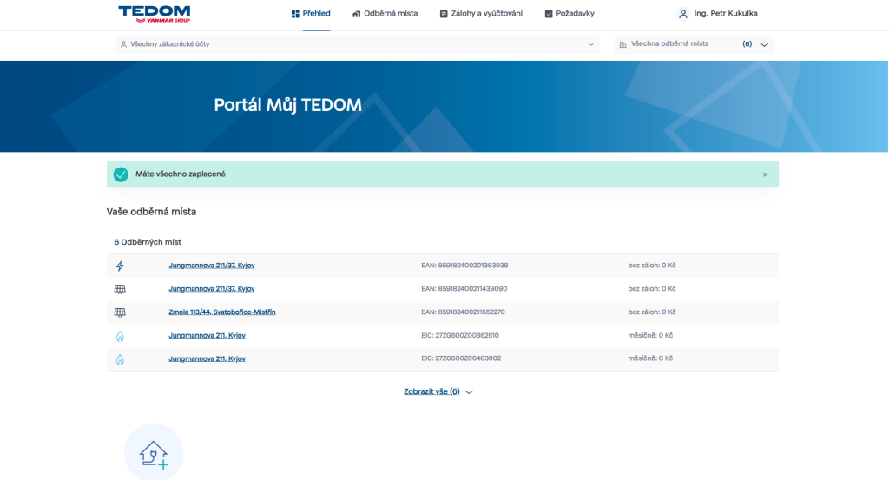Image resolution: width=889 pixels, height=480 pixels.
Task: Click the lightning electricity icon row
Action: tap(120, 266)
